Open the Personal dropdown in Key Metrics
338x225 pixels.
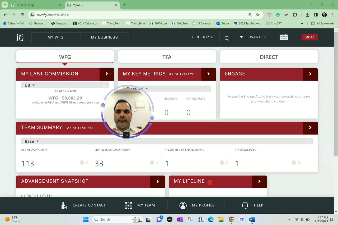coord(167,89)
